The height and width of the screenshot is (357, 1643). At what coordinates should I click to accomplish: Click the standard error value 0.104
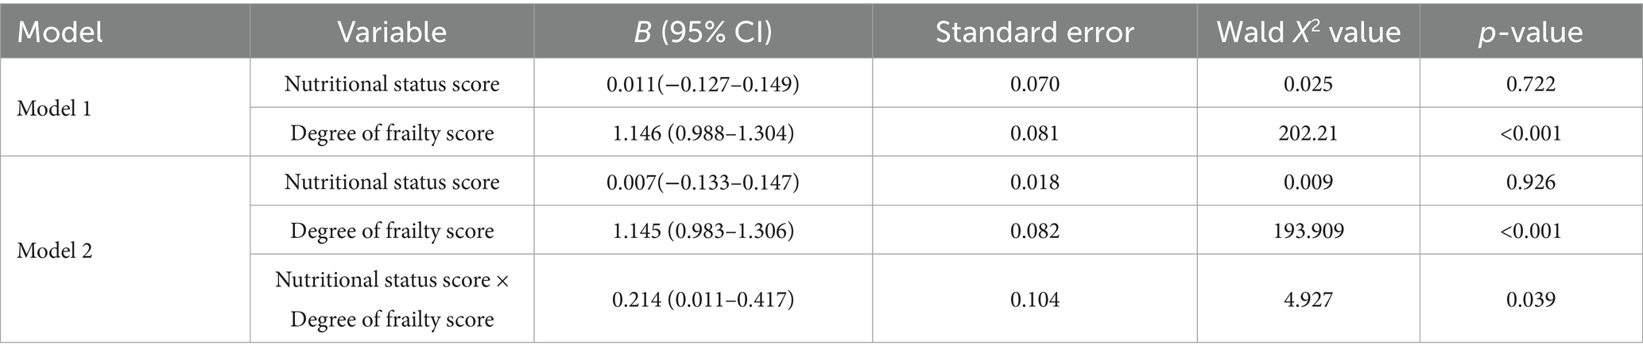[1034, 300]
